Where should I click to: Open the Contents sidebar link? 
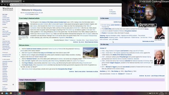point(4,16)
